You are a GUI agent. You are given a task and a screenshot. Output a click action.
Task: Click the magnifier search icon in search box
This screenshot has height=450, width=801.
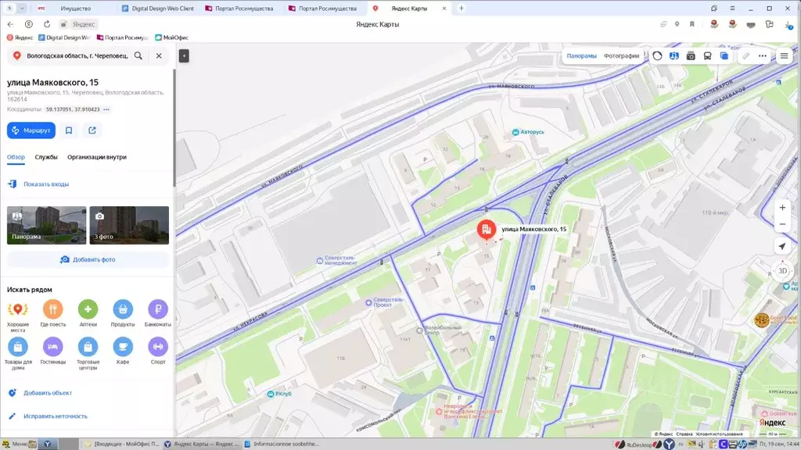[x=138, y=56]
